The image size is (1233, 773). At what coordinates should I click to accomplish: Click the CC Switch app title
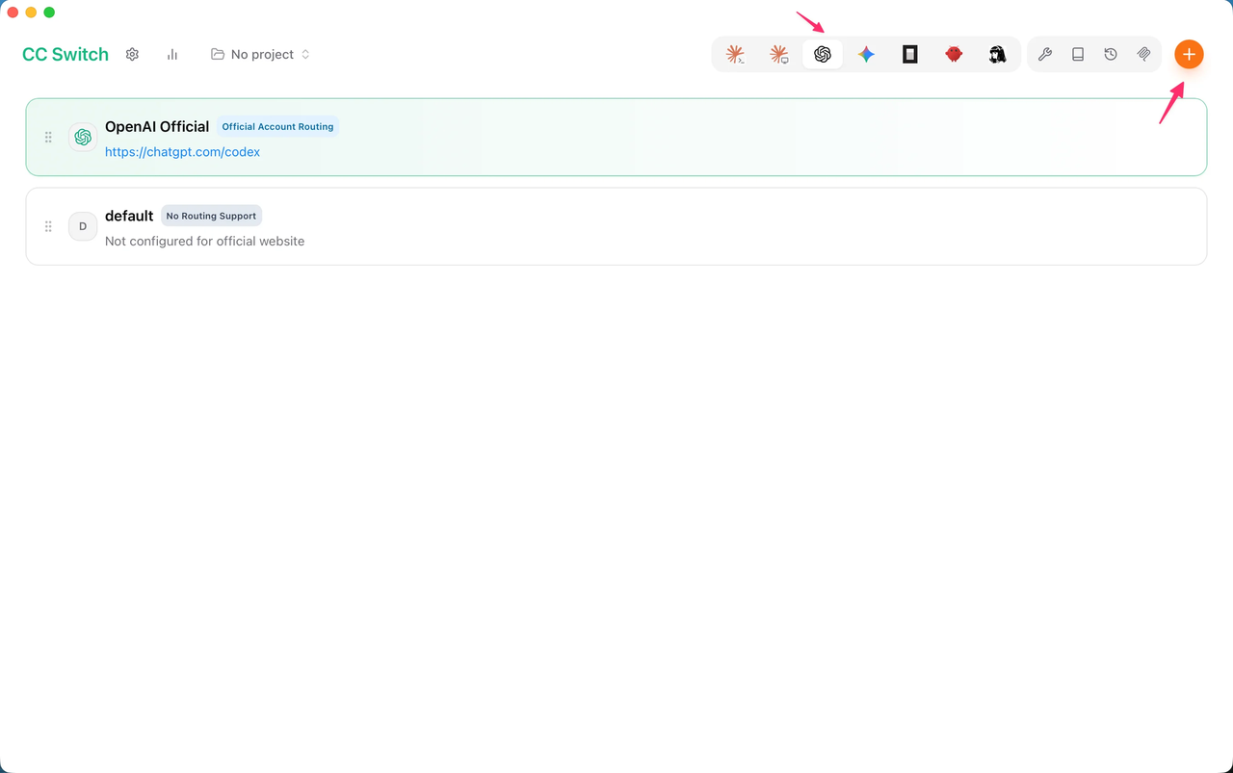tap(66, 54)
